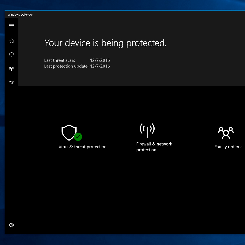Image resolution: width=245 pixels, height=245 pixels.
Task: Click the last protection update date value
Action: tap(100, 66)
